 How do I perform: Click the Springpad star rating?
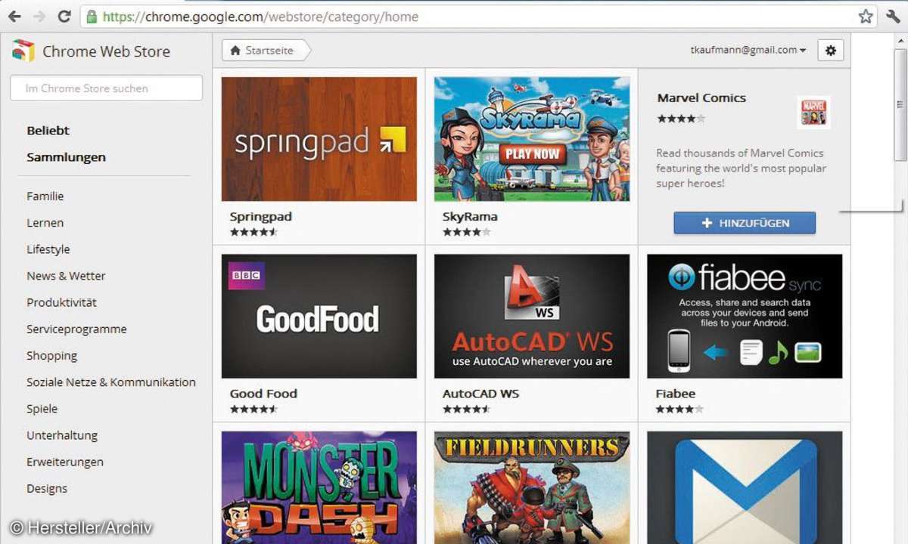coord(253,232)
